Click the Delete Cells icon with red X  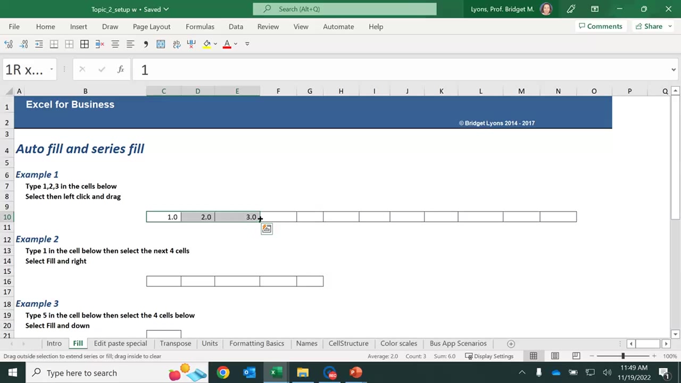point(99,44)
